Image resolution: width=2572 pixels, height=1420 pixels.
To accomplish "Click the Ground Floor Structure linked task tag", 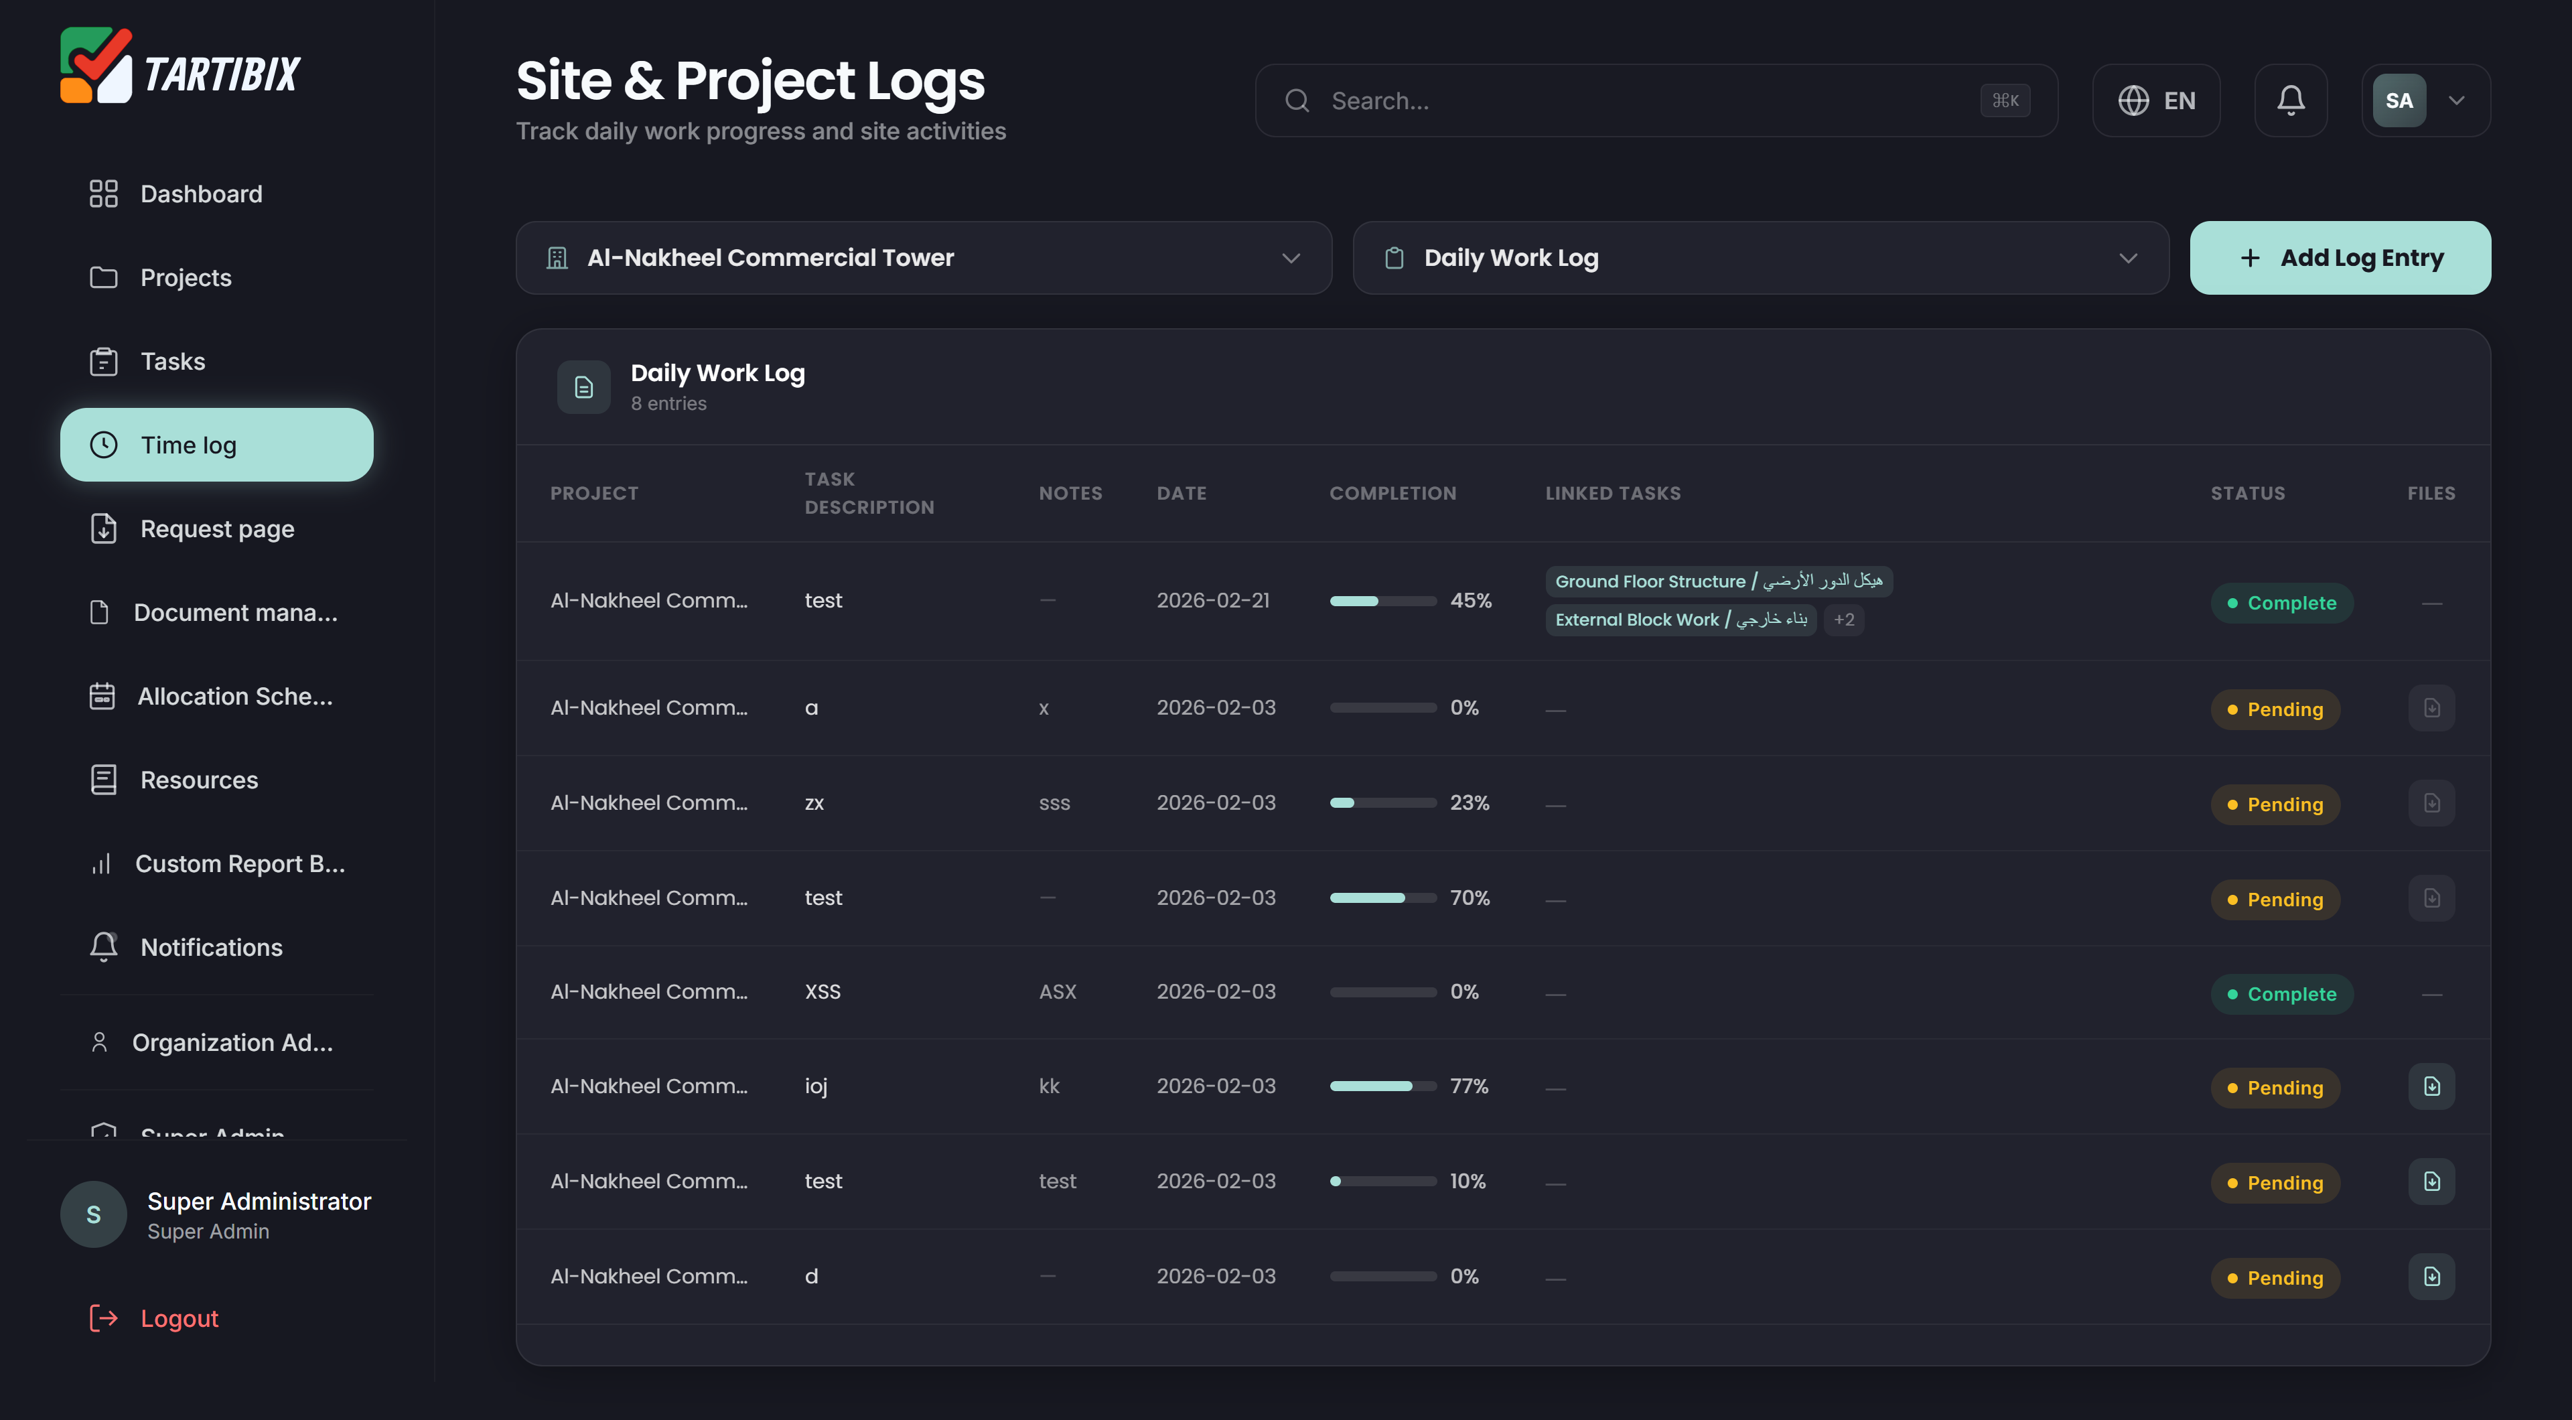I will pos(1718,581).
